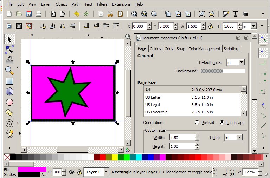Toggle the width-height ratio lock

tap(210, 26)
